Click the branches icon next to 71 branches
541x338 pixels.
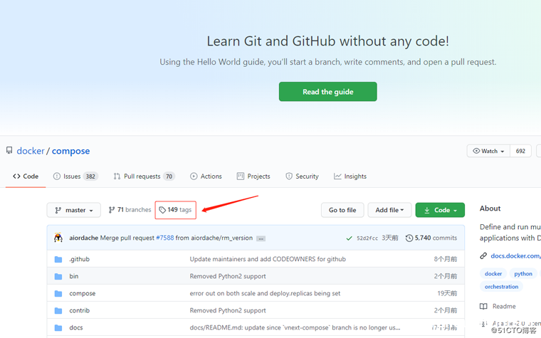point(112,210)
